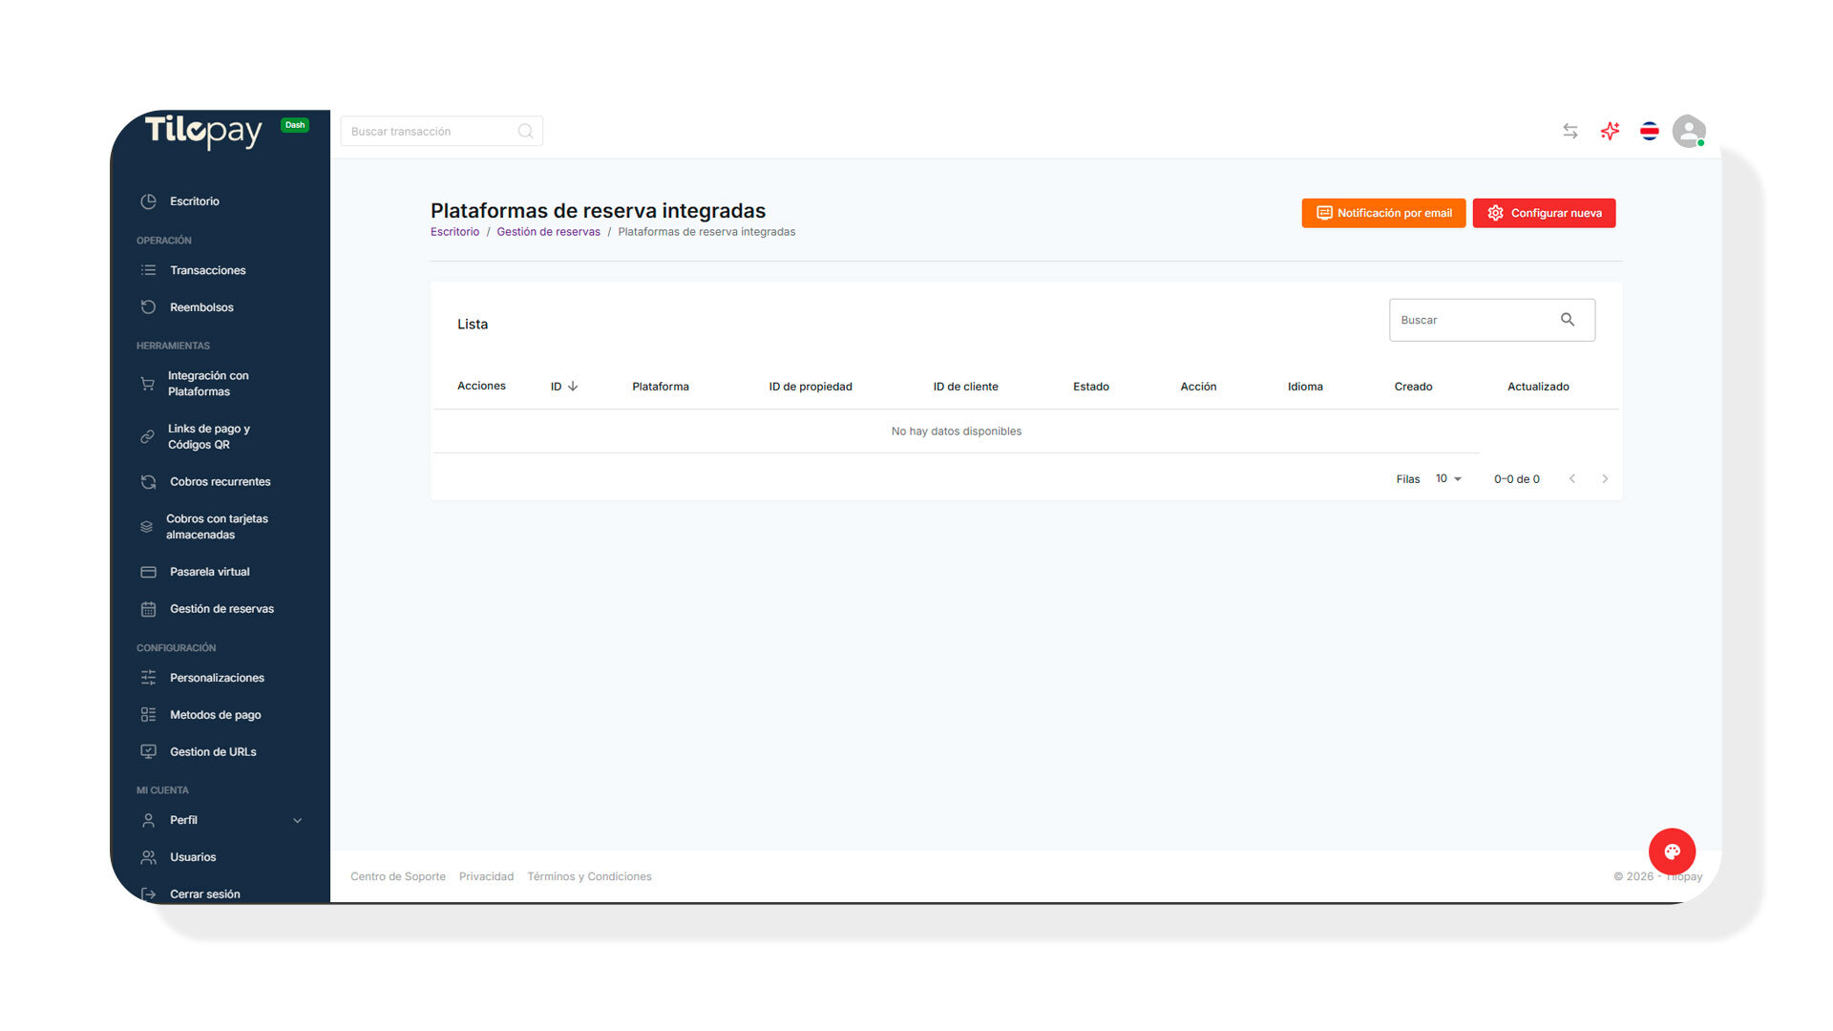Viewport: 1833px width, 1031px height.
Task: Open the Filas rows-per-page dropdown
Action: tap(1448, 478)
